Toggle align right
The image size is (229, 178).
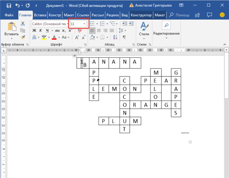pos(105,31)
